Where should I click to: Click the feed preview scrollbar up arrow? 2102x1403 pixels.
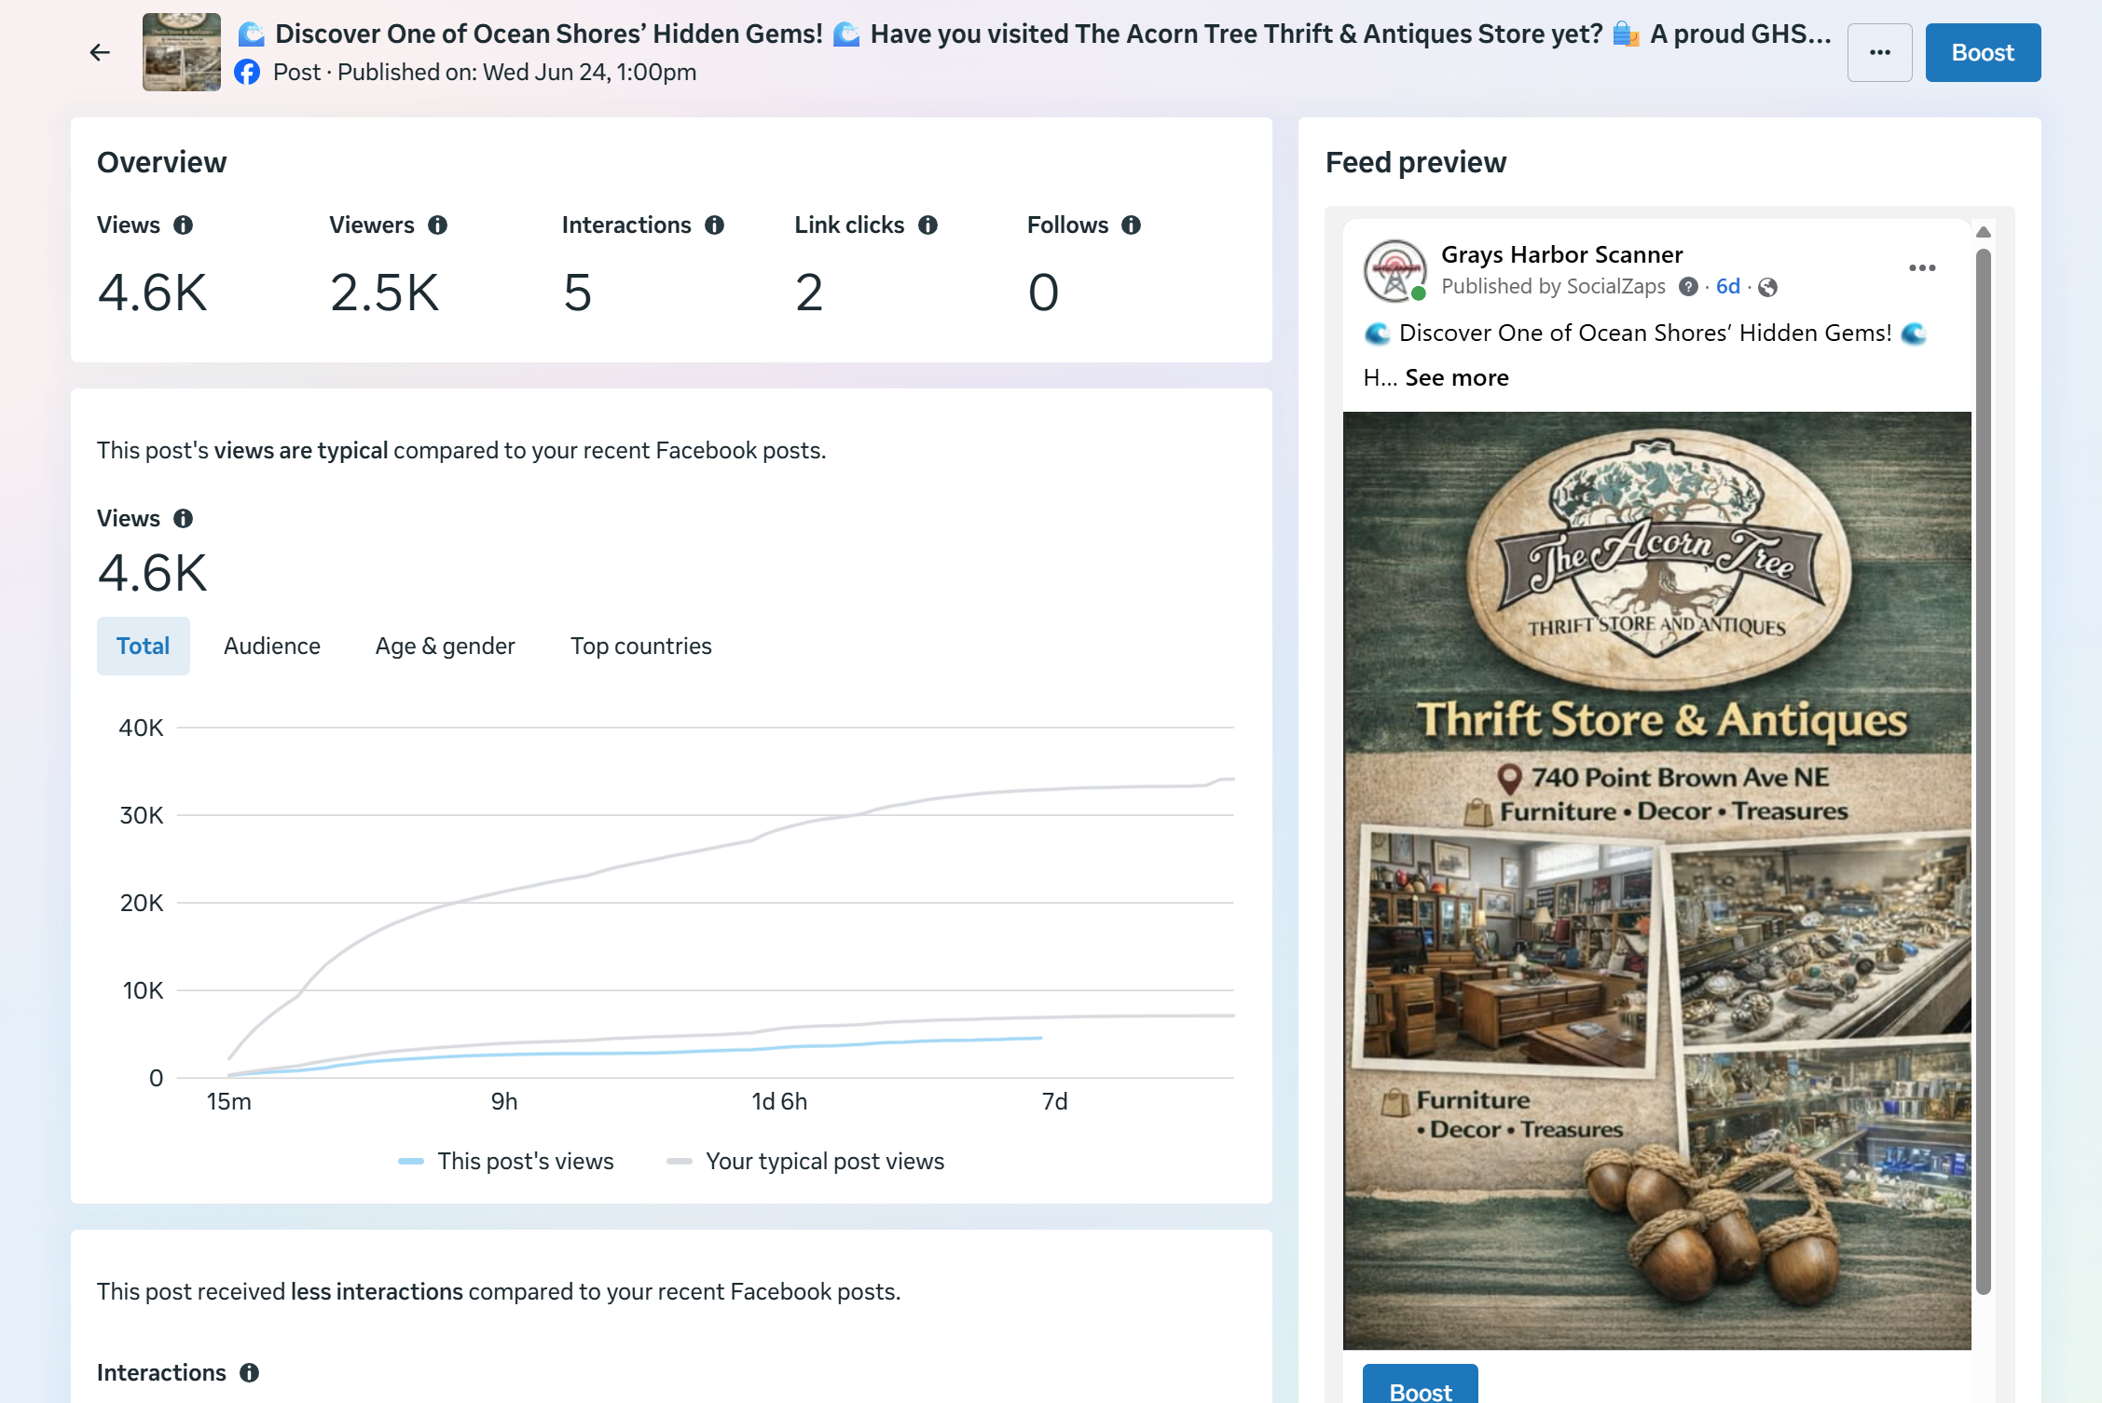[1984, 232]
